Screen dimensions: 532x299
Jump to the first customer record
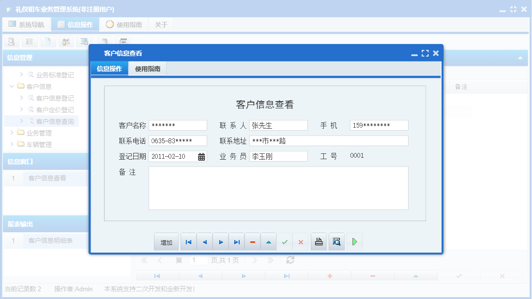[x=188, y=241]
